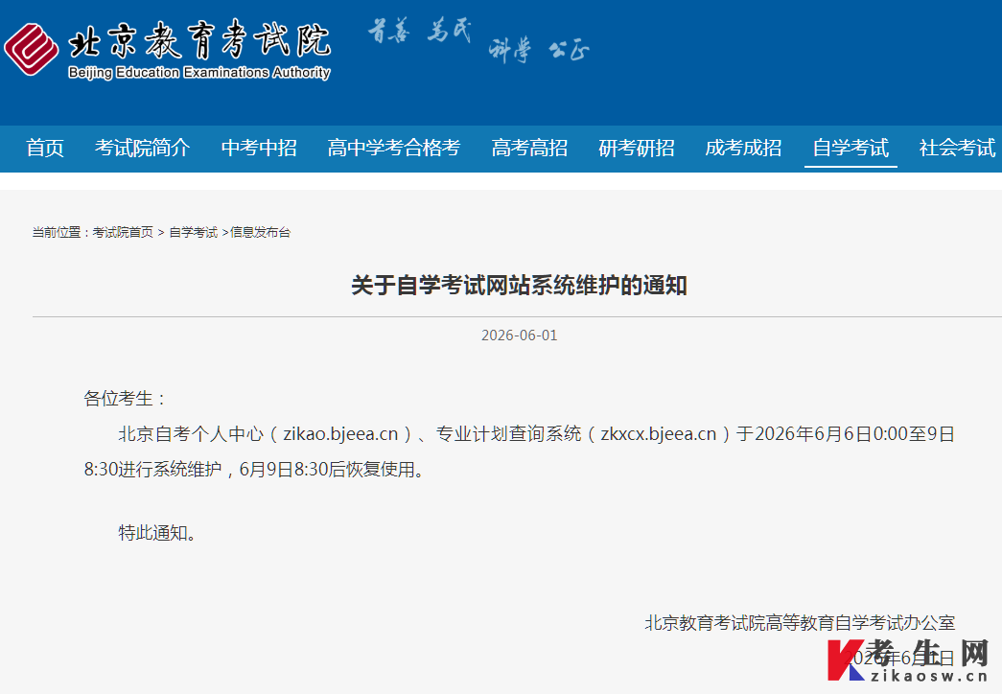Click the text 6月9日8:30后恢复使用
This screenshot has width=1002, height=694.
(327, 470)
